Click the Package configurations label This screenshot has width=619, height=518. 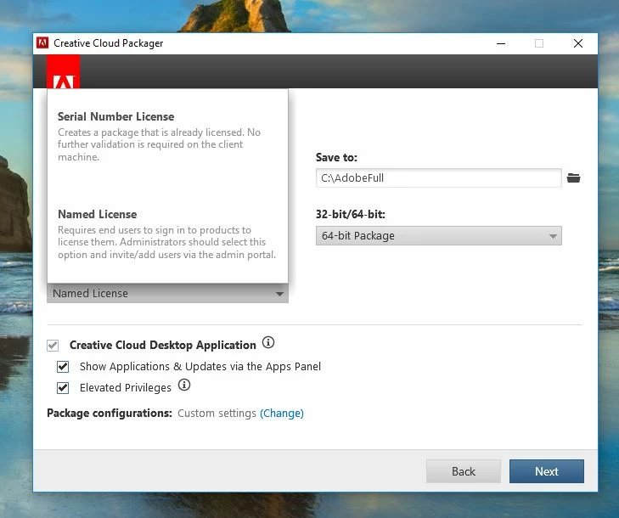[x=110, y=414]
